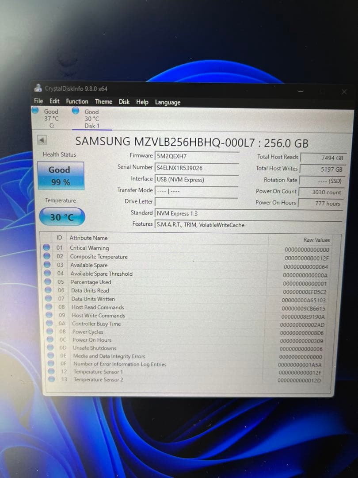The image size is (358, 478).
Task: Click the drive title SAMSUNG MZVLB256HBHQ-000L7
Action: (x=165, y=142)
